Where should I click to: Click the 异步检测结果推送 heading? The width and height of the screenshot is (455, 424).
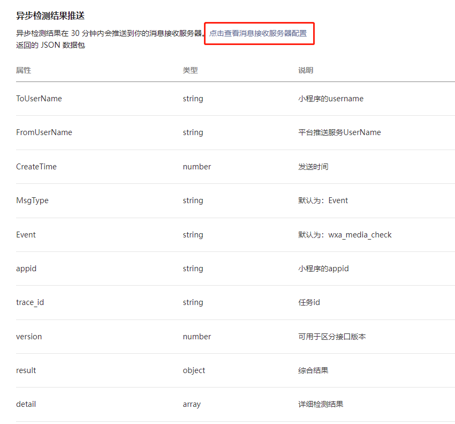click(50, 16)
